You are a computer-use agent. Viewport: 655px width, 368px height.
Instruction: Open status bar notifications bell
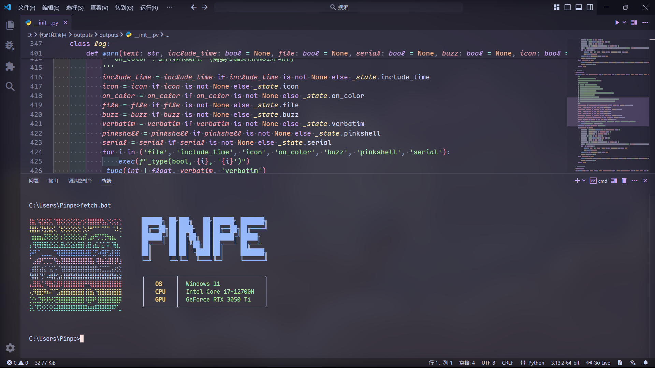[645, 363]
